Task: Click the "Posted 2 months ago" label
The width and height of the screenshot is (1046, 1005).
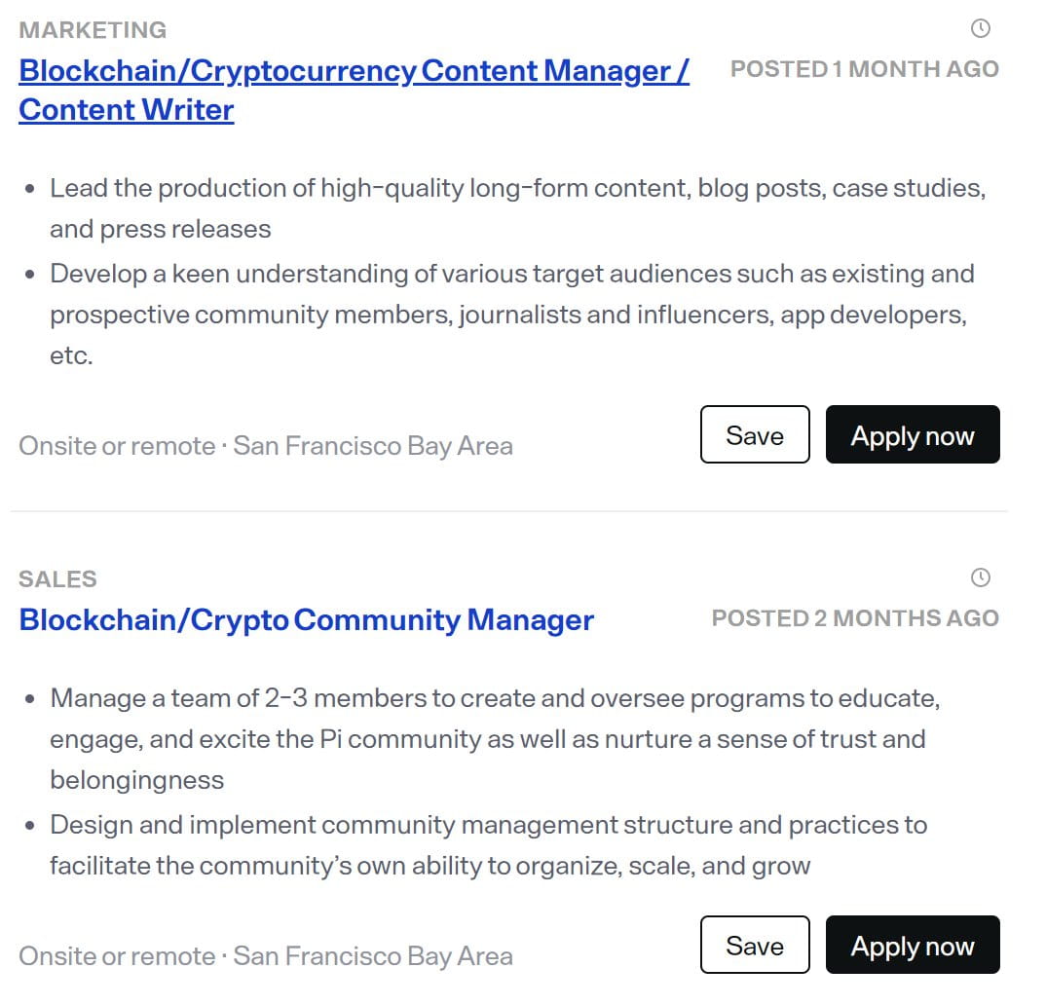Action: pyautogui.click(x=854, y=618)
